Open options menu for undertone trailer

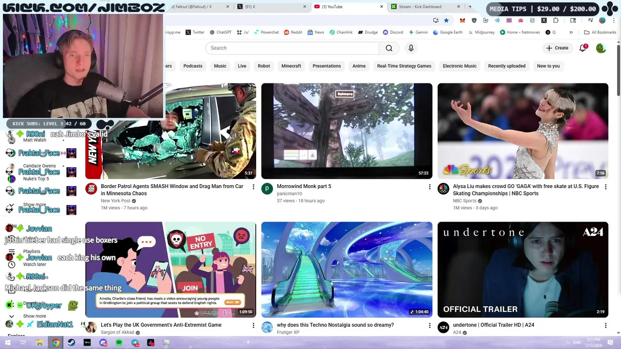click(605, 325)
